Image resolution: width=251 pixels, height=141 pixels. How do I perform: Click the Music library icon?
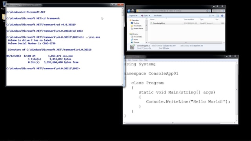[132, 39]
